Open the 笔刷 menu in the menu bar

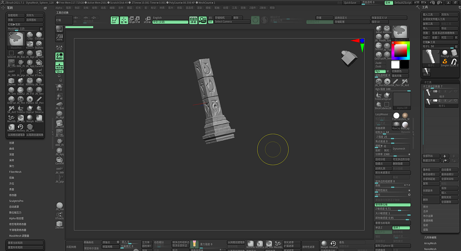(68, 8)
